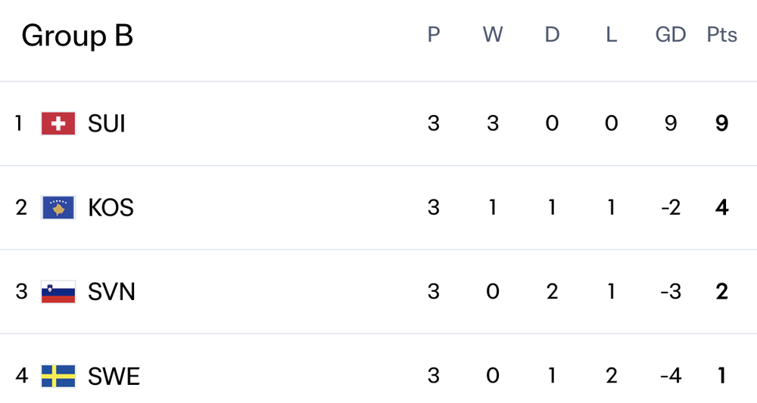Viewport: 757px width, 403px height.
Task: Click the GD column header
Action: click(671, 35)
